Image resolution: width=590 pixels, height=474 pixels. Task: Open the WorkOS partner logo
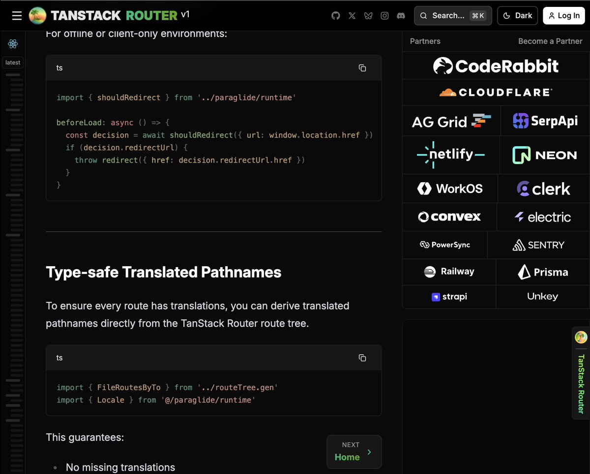click(x=450, y=189)
